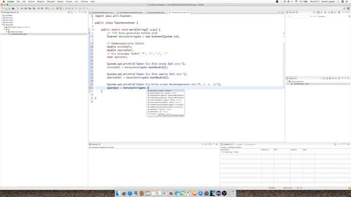The height and width of the screenshot is (197, 351).
Task: Minimize the Package Explorer view
Action: (x=82, y=13)
